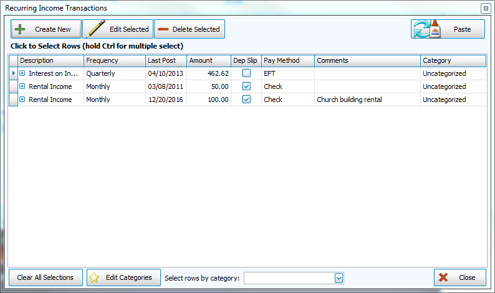The width and height of the screenshot is (495, 293).
Task: Click the red minus Delete Selected icon
Action: 163,29
